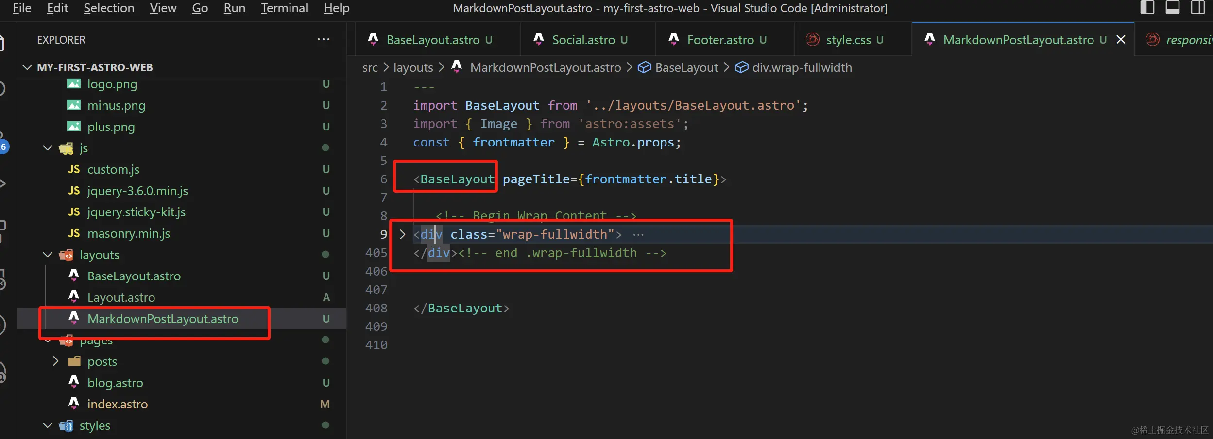The height and width of the screenshot is (439, 1213).
Task: Open the File menu
Action: tap(22, 8)
